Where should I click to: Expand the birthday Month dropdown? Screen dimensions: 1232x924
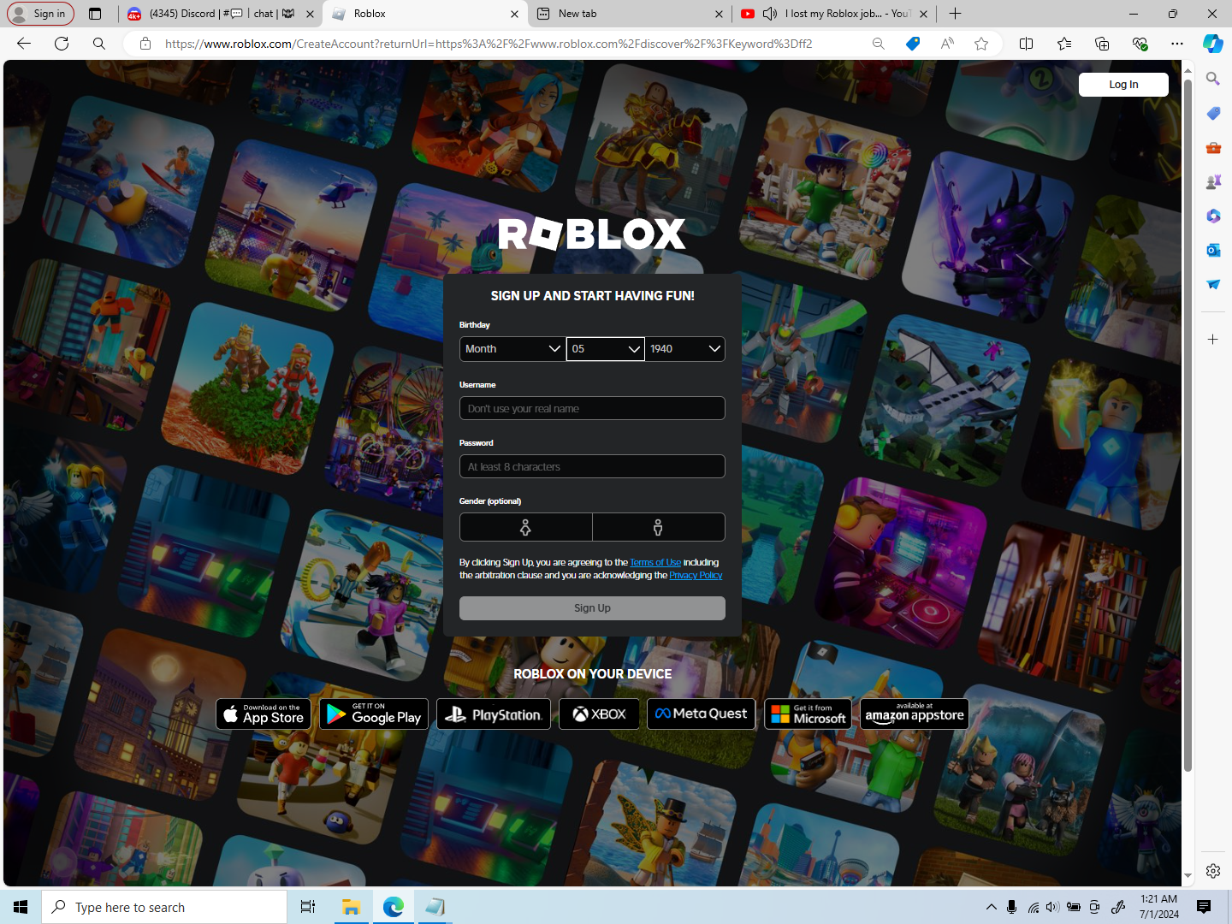coord(512,349)
